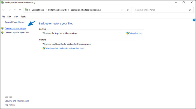Refresh the Backup and Restore page
196x109 pixels.
click(128, 10)
